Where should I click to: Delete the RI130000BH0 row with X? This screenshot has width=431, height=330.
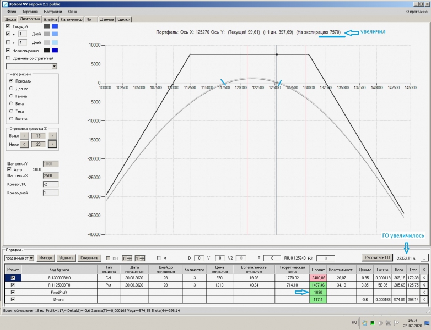(x=423, y=278)
